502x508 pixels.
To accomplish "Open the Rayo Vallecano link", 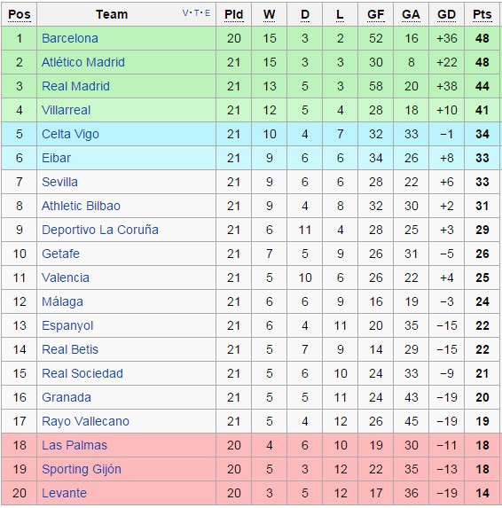I will point(85,421).
